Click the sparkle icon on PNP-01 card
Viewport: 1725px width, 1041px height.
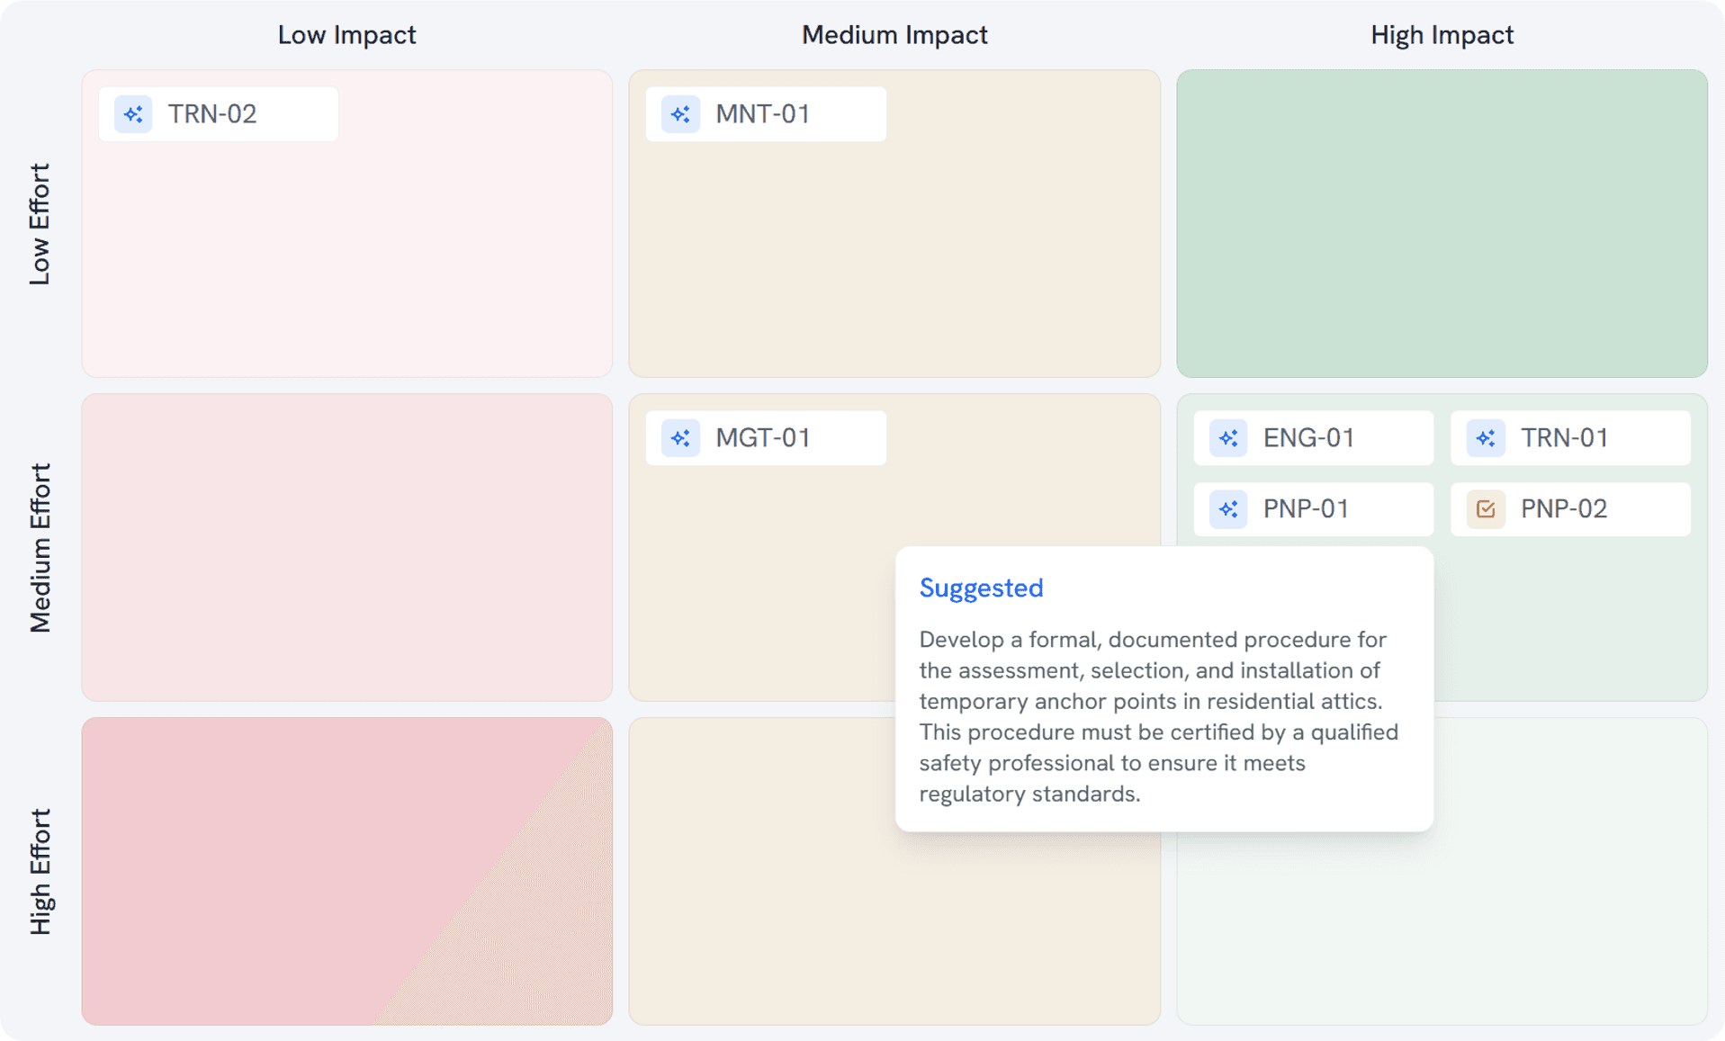point(1228,509)
